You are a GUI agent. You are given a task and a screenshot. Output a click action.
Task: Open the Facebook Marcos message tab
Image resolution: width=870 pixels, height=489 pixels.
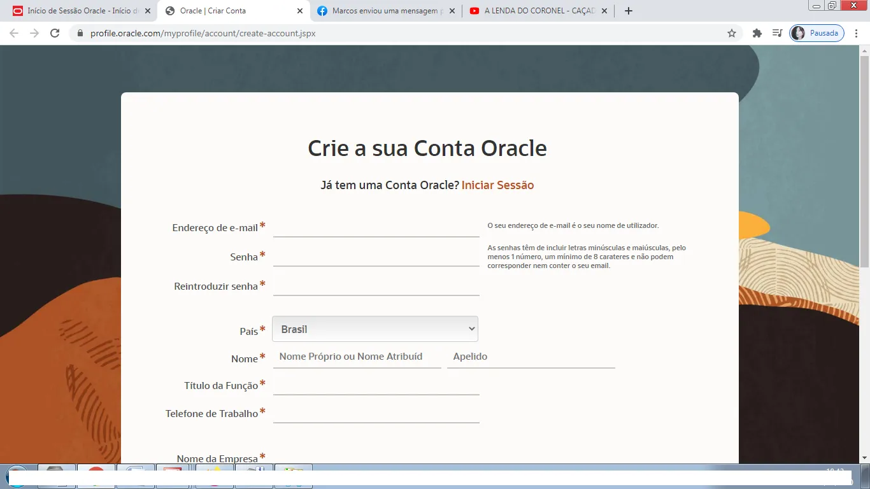pos(382,11)
